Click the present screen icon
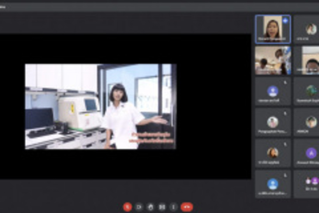Screen dimensions: 319x213 point(162,207)
